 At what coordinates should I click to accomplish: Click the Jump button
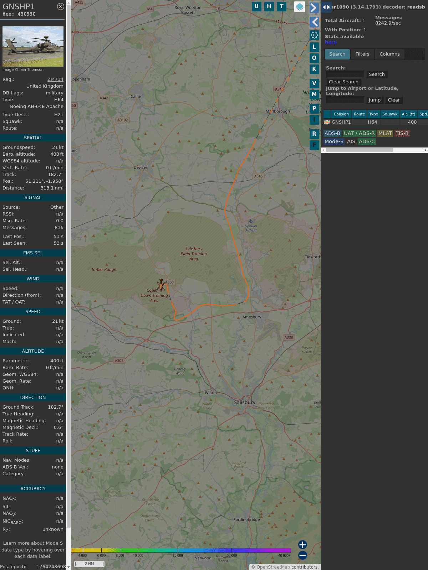[x=374, y=100]
